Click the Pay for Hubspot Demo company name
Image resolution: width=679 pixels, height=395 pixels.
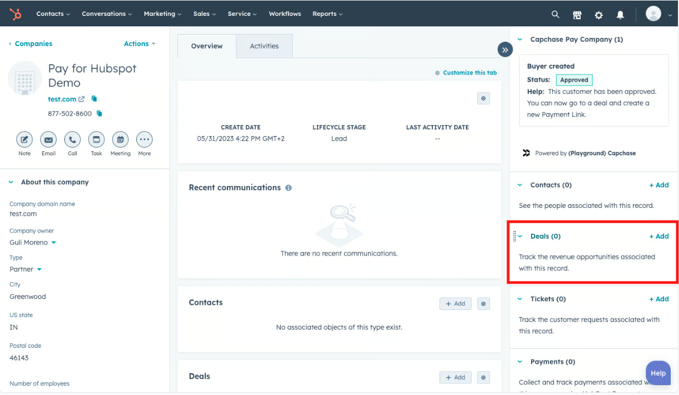[92, 76]
